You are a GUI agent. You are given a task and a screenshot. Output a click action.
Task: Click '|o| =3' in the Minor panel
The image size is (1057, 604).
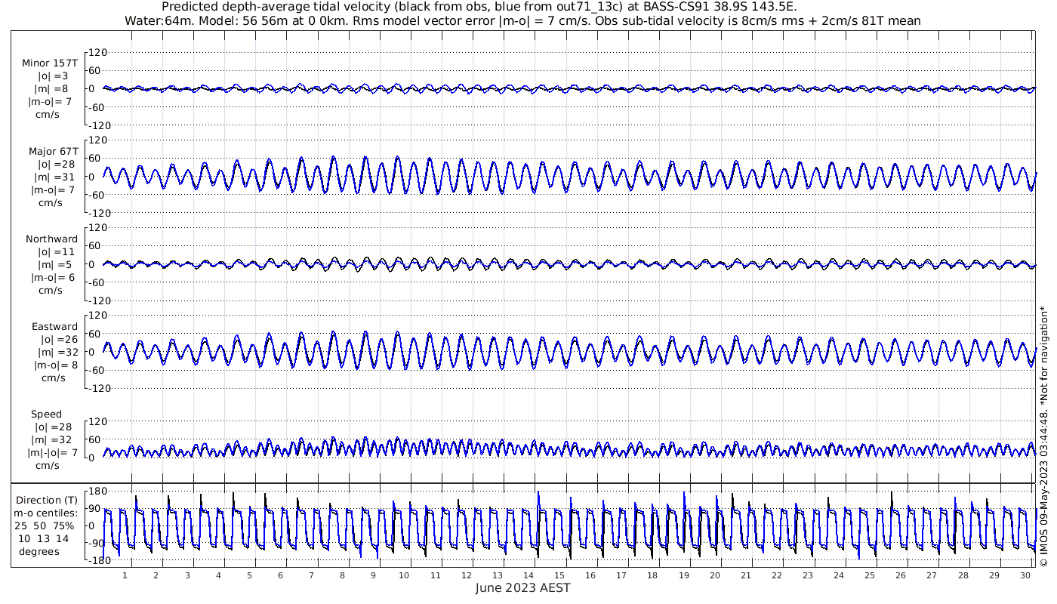pyautogui.click(x=53, y=76)
